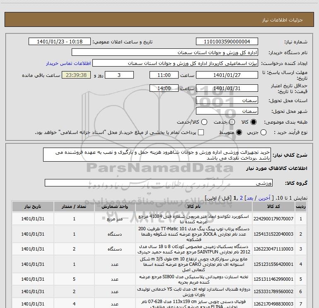319x308 pixels.
Task: Click the نام کالا column header
Action: click(194, 206)
